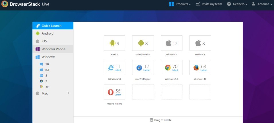274x123 pixels.
Task: Launch Internet Explorer 11 on Windows 10
Action: tap(114, 68)
